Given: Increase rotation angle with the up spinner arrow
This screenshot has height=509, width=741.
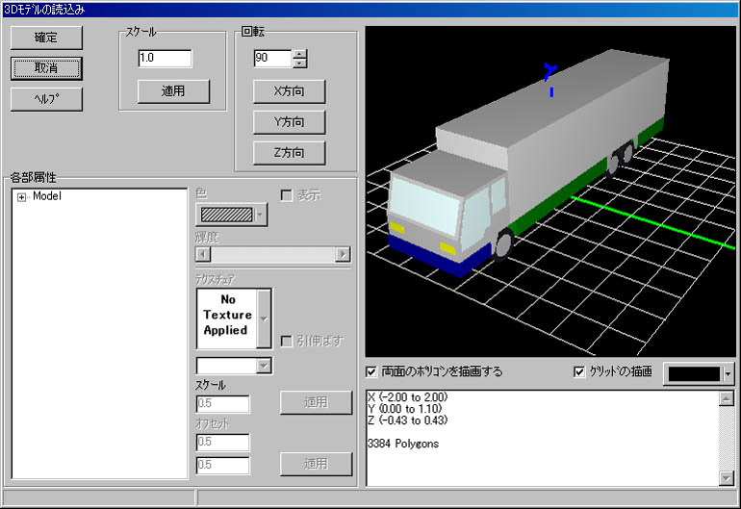Looking at the screenshot, I should point(299,54).
